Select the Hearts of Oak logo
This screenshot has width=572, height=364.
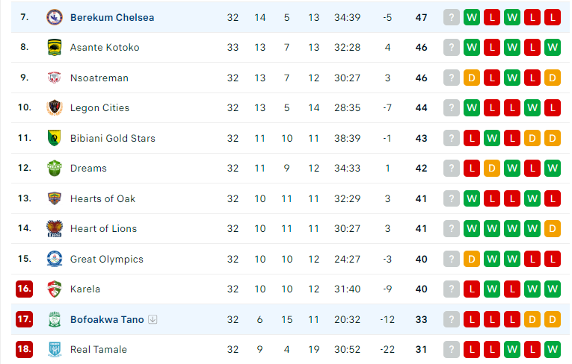55,198
